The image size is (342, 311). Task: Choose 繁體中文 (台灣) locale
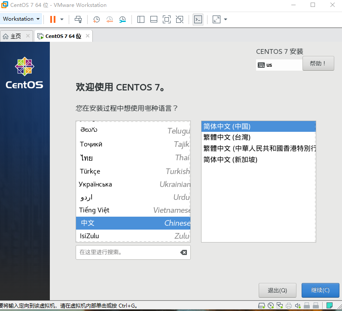(x=258, y=137)
